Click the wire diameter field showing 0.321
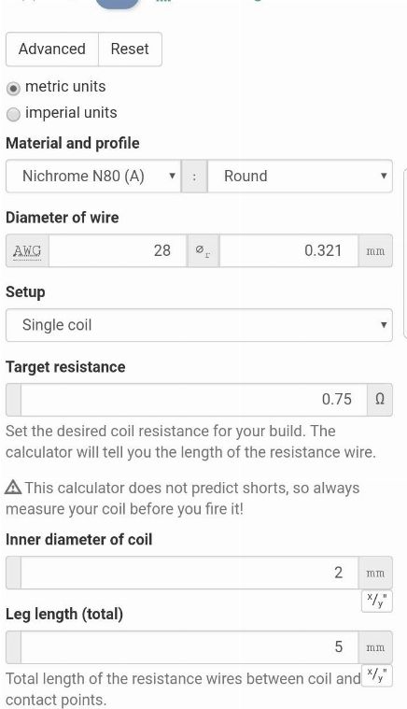 pos(289,250)
